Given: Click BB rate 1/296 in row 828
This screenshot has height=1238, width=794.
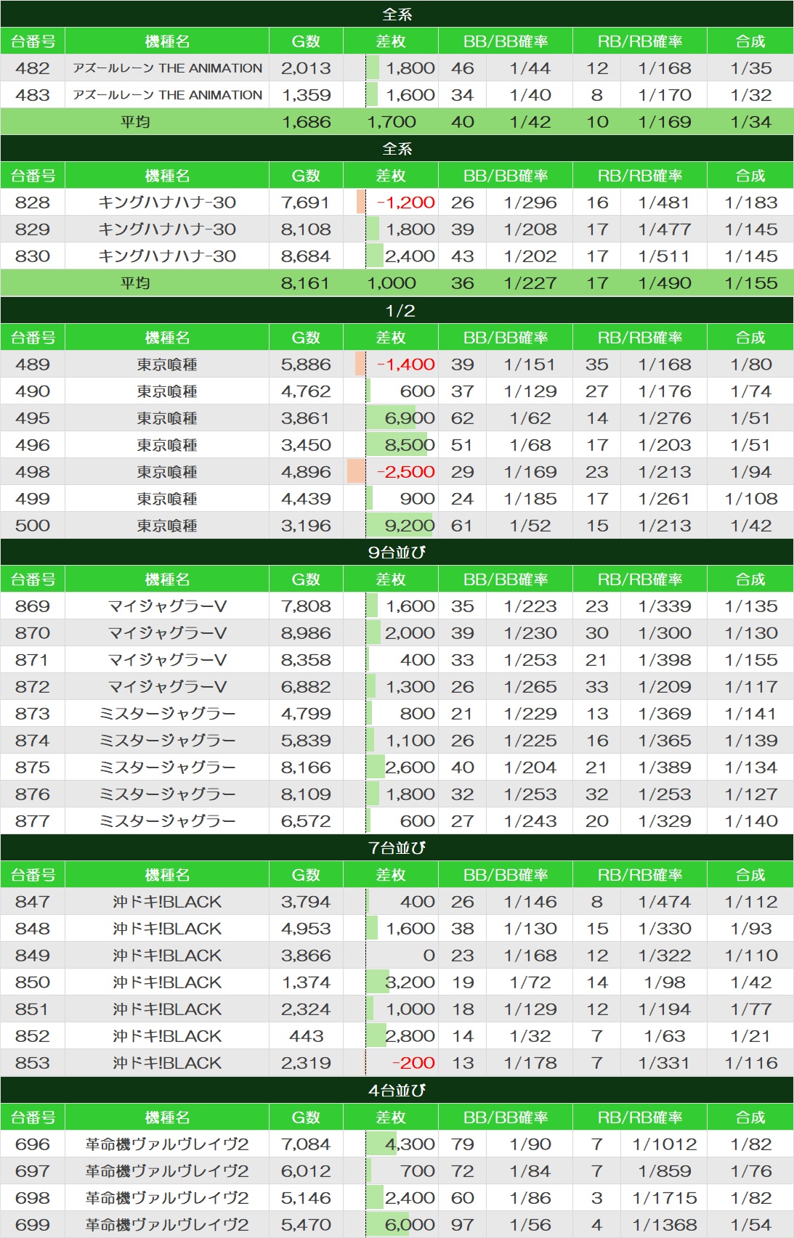Looking at the screenshot, I should pyautogui.click(x=530, y=203).
